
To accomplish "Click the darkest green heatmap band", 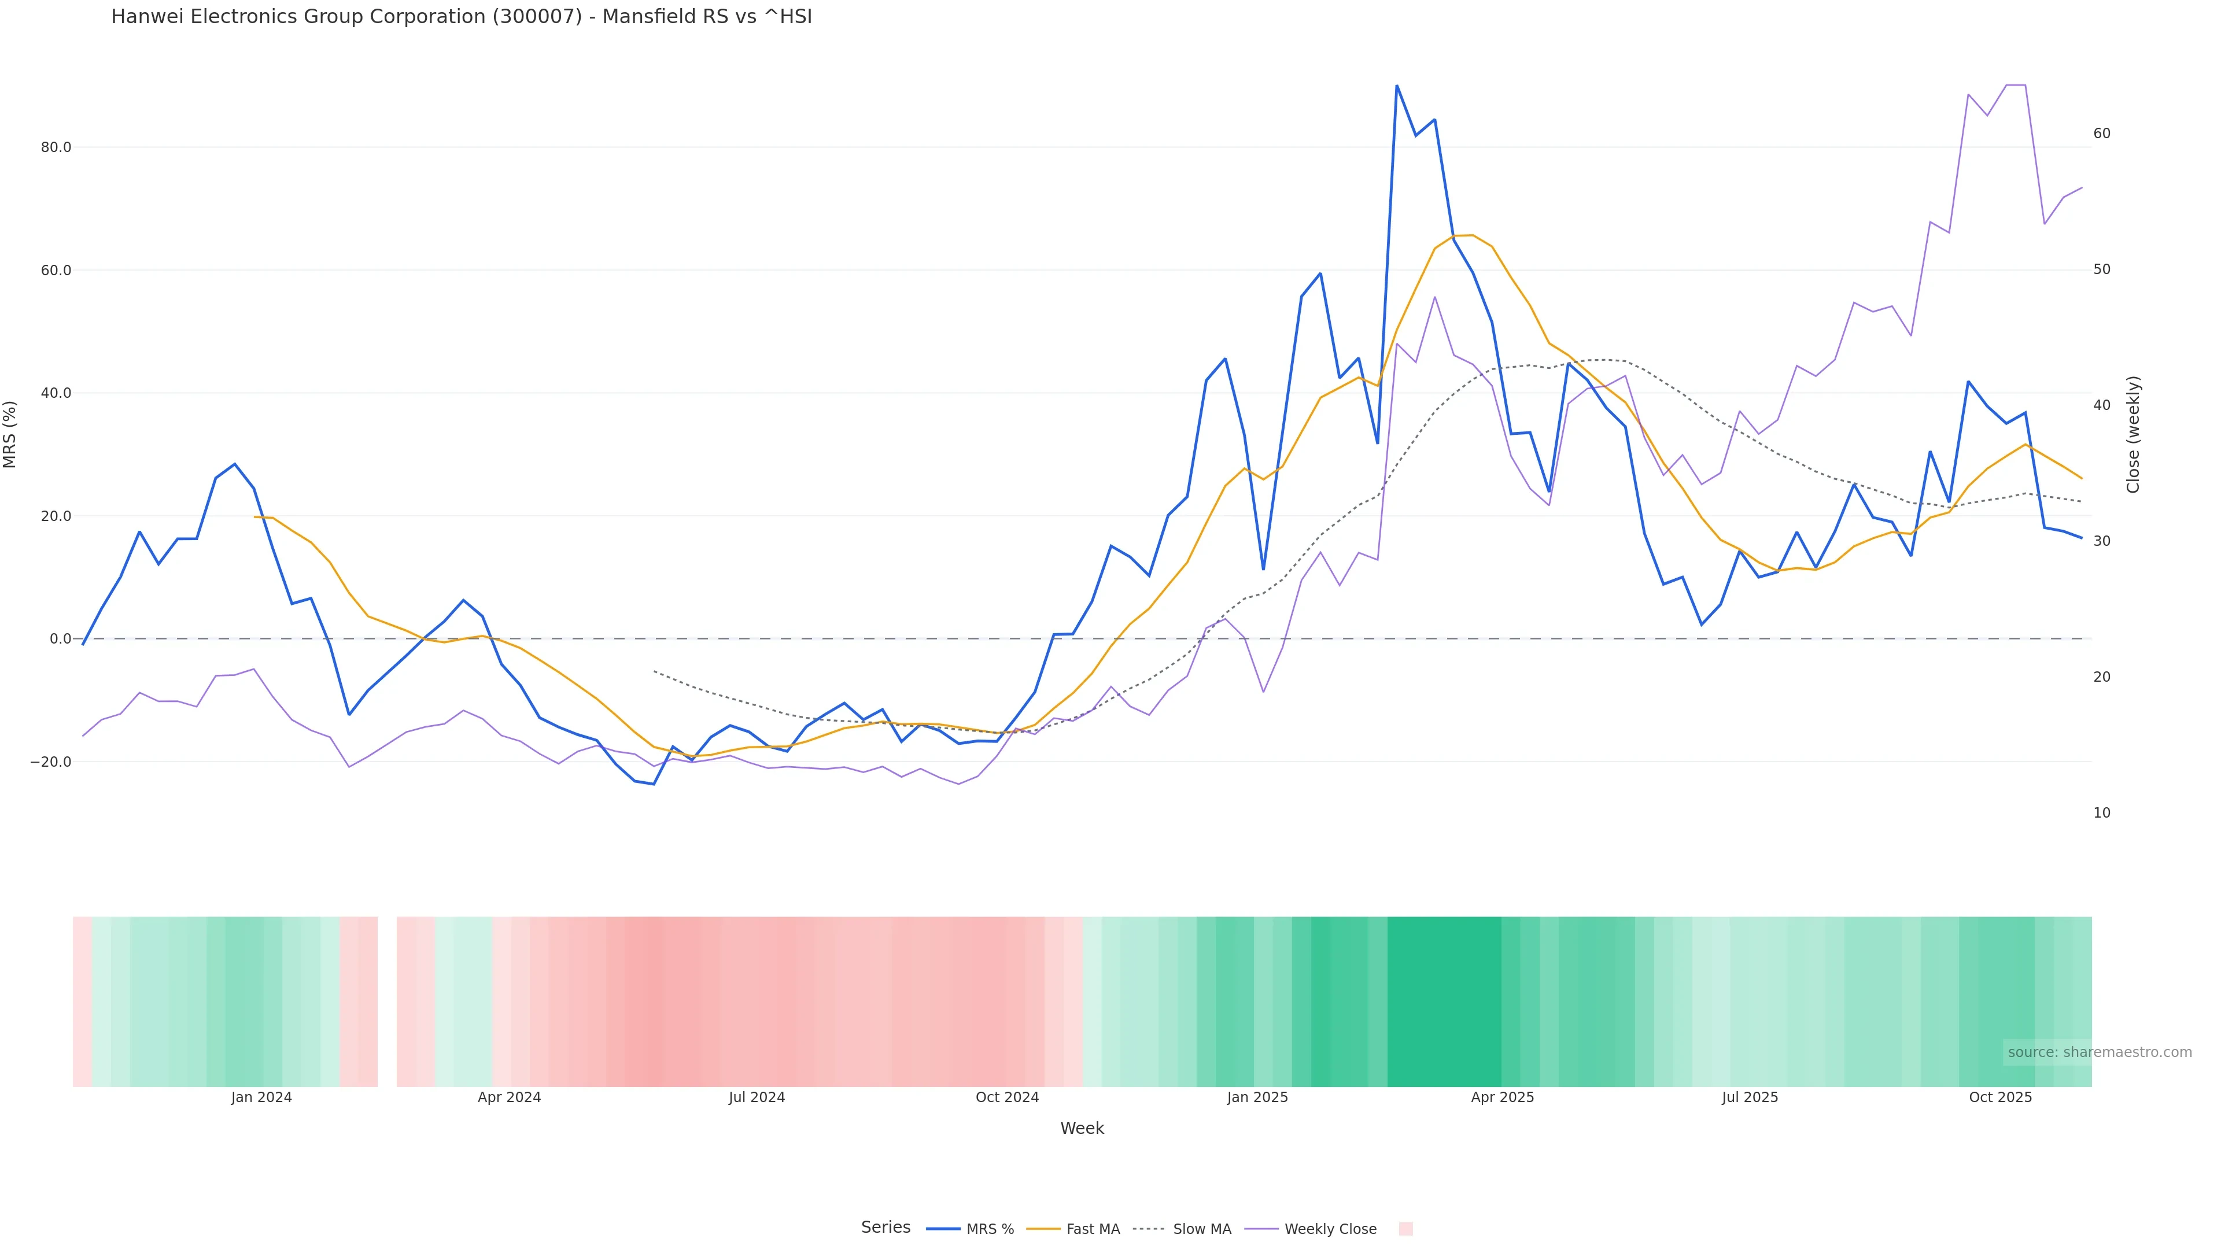I will (1444, 1002).
